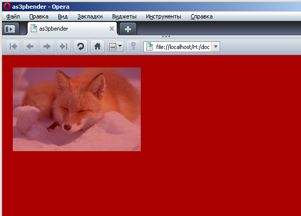Open a new tab with plus button
301x216 pixels.
click(128, 29)
